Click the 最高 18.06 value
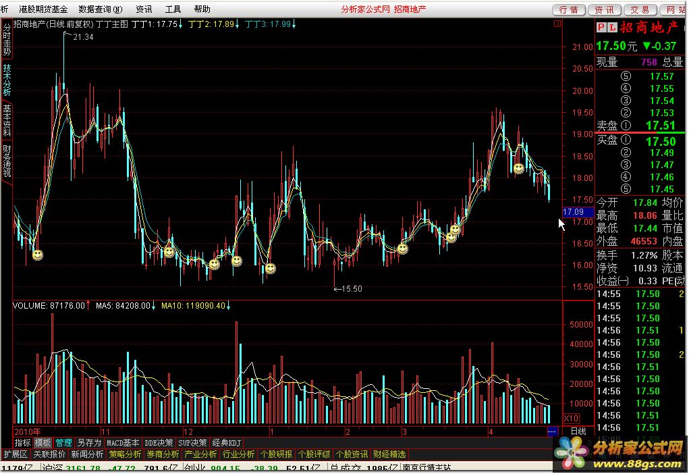Image resolution: width=689 pixels, height=474 pixels. coord(645,215)
